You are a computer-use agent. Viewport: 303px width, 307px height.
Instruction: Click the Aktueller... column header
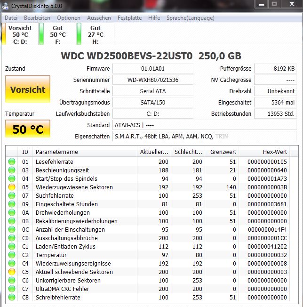point(154,152)
